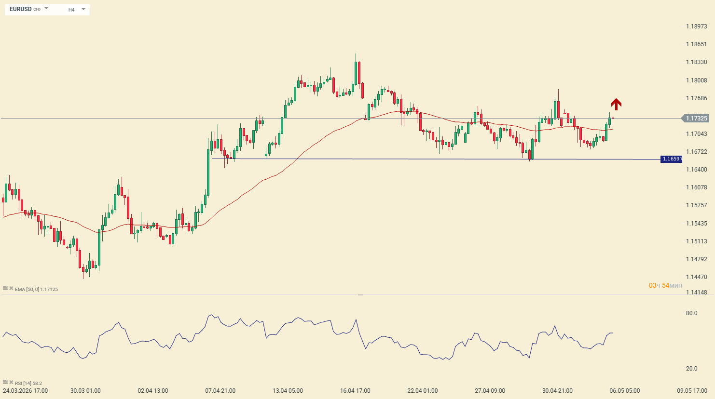Open the EURUSD symbol dropdown arrow

[46, 9]
